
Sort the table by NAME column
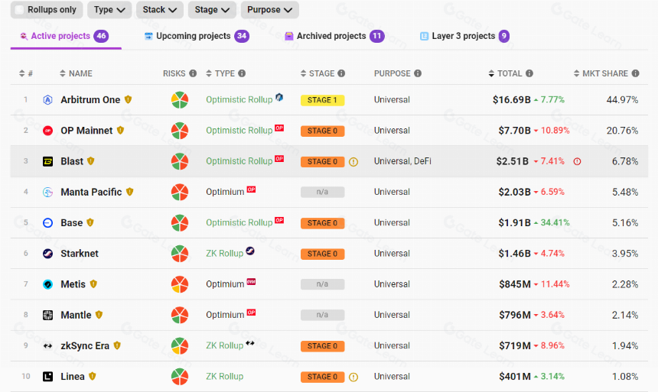tap(76, 73)
